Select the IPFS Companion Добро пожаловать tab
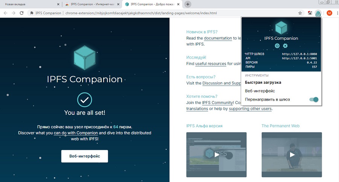339x182 pixels. pyautogui.click(x=152, y=4)
